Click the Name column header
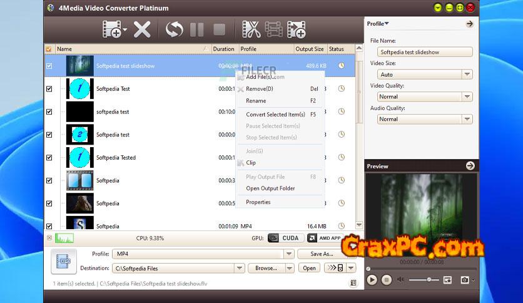This screenshot has width=523, height=303. (133, 49)
